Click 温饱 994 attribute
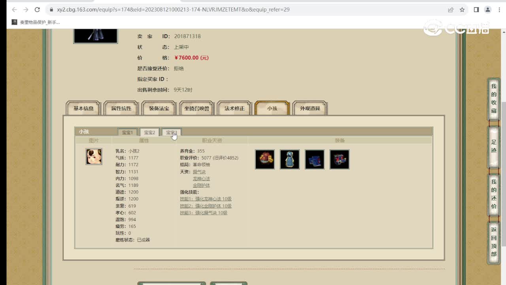Screen dimensions: 506x285 [x=126, y=220]
